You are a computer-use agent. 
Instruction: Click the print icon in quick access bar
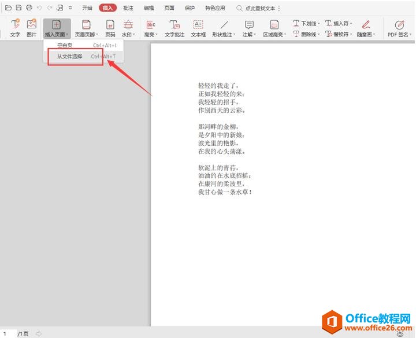pos(29,8)
